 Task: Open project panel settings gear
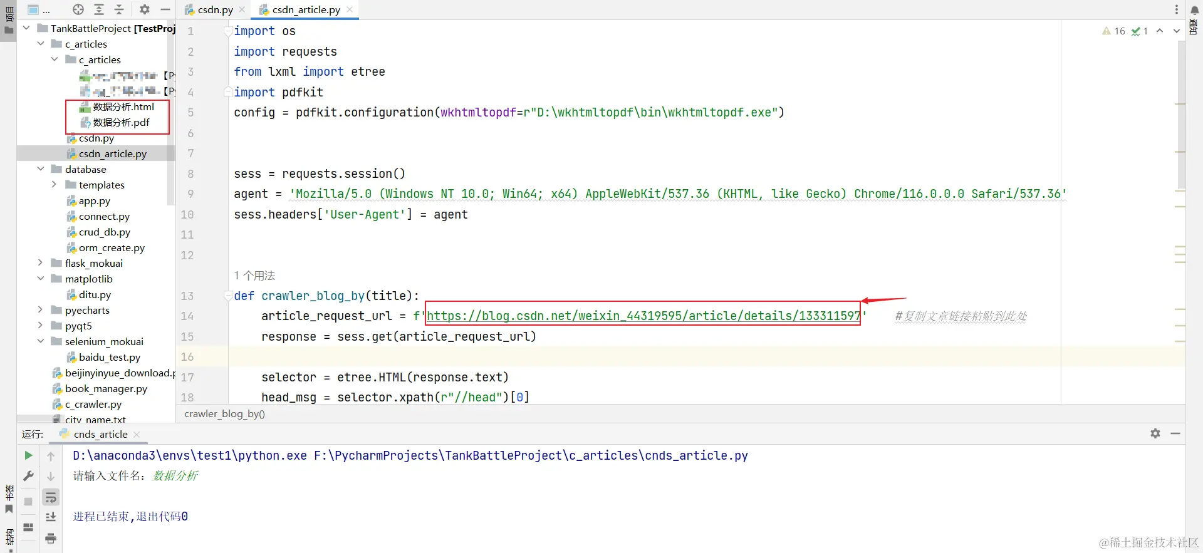pyautogui.click(x=145, y=9)
